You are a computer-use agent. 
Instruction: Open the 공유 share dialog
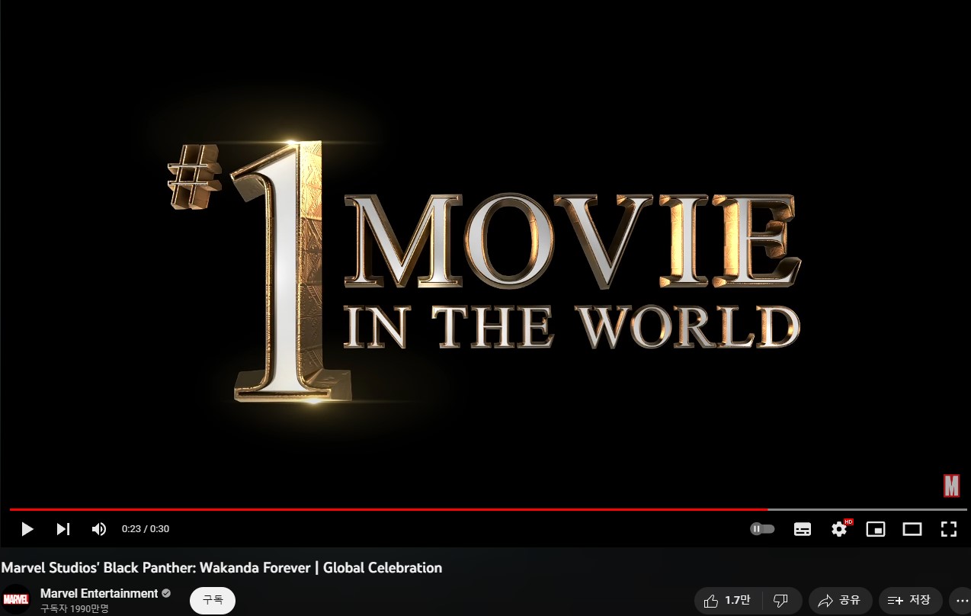[840, 601]
